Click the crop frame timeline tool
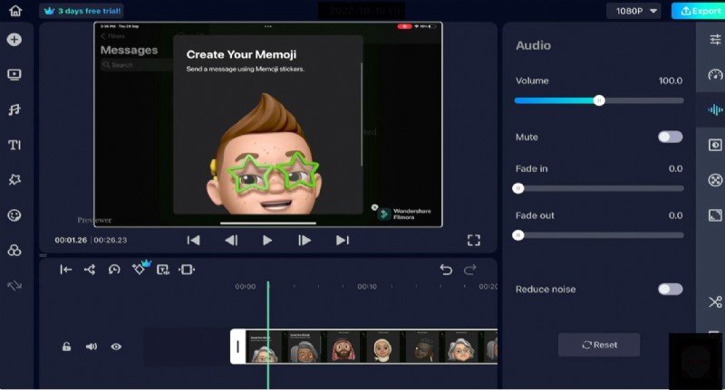This screenshot has width=725, height=390. pyautogui.click(x=187, y=270)
